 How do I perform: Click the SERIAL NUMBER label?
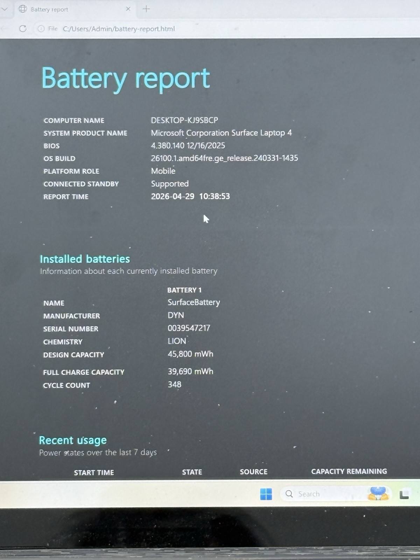pyautogui.click(x=71, y=329)
